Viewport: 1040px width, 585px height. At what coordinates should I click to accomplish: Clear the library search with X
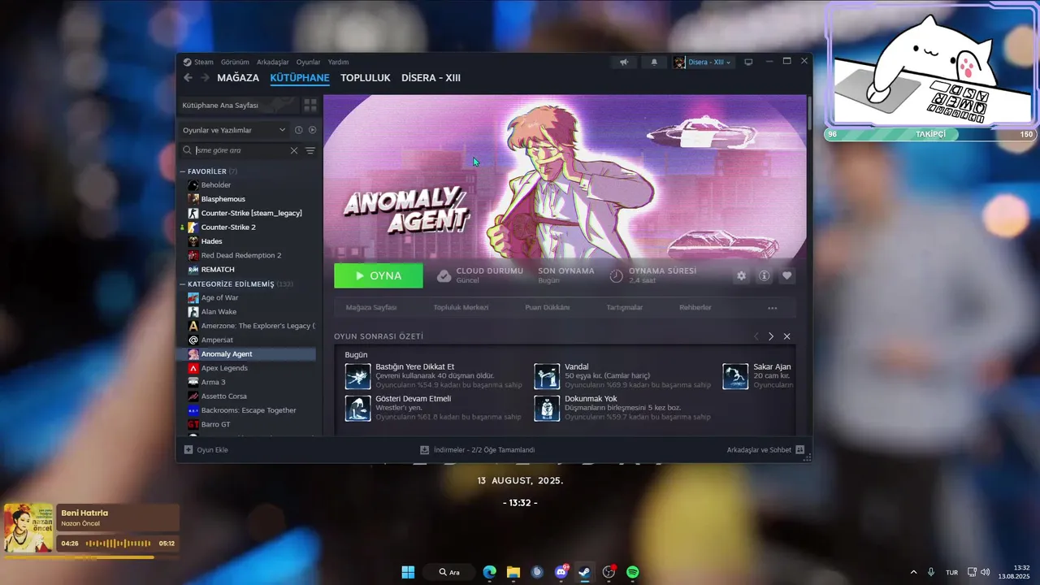pyautogui.click(x=294, y=150)
